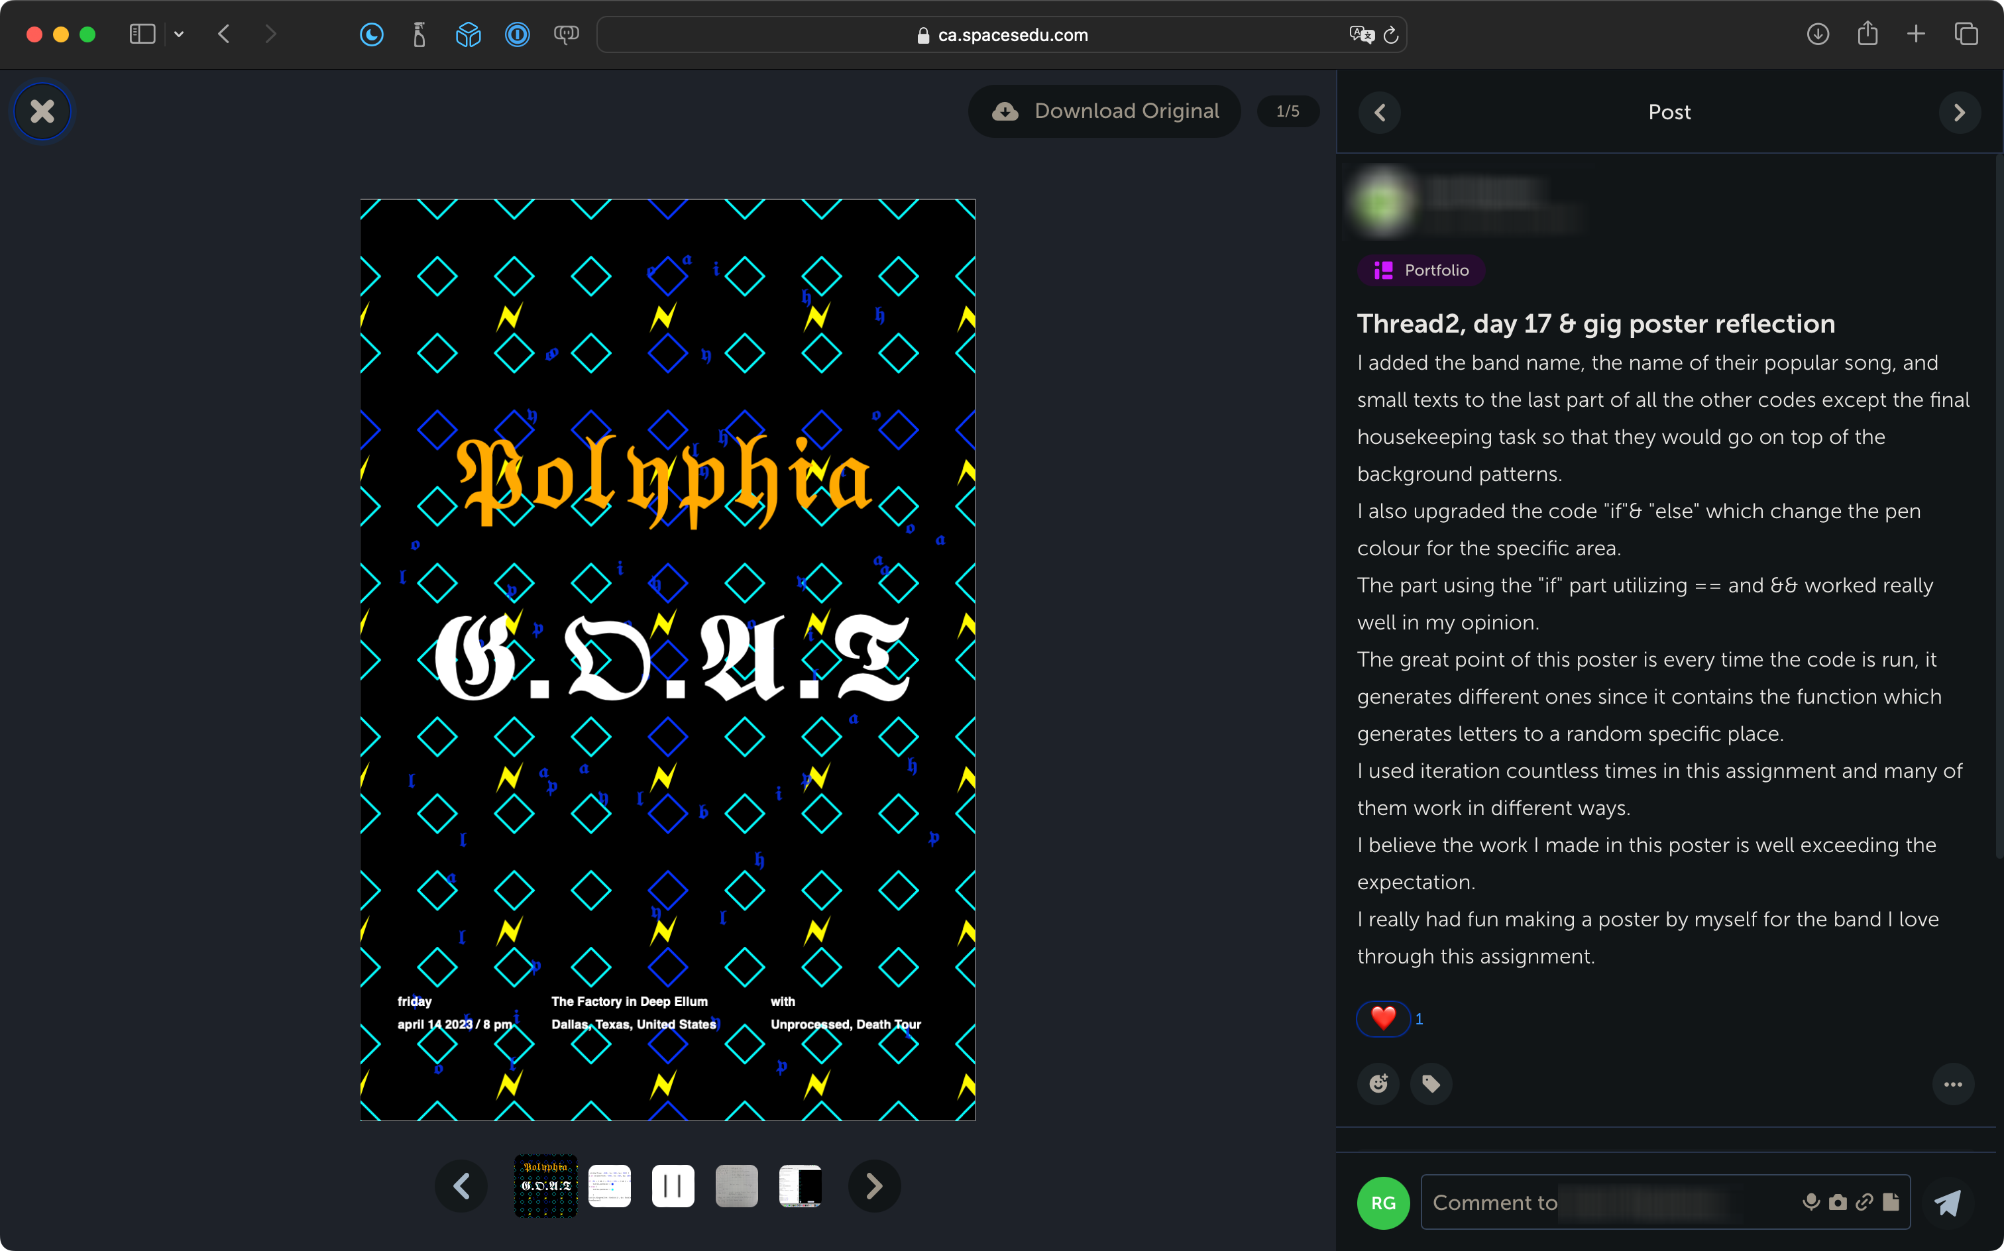
Task: Attach a file to comment
Action: click(1891, 1201)
